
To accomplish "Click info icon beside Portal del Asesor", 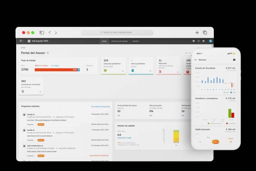I will (48, 53).
